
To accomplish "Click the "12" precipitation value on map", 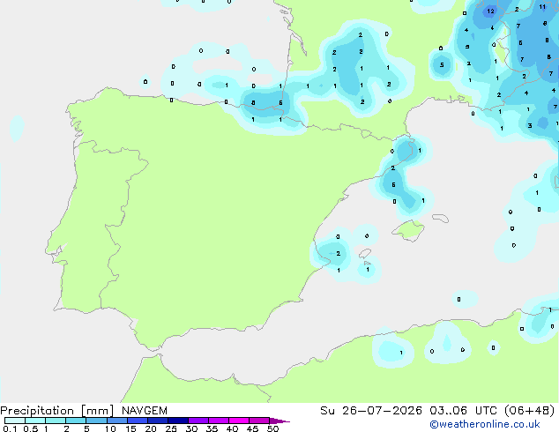I will [x=490, y=11].
